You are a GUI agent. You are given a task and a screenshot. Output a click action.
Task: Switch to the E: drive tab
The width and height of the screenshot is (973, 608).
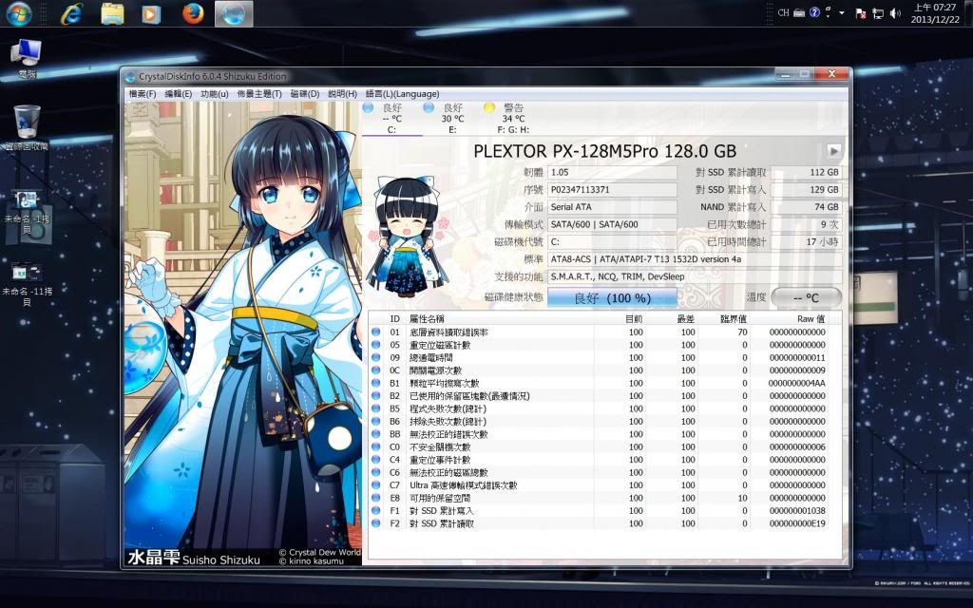(x=452, y=119)
